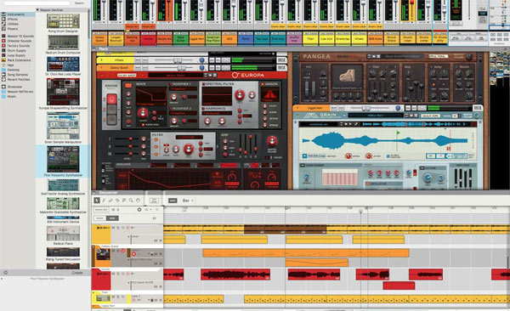Open Recent Patches in the browser
The width and height of the screenshot is (510, 311).
pyautogui.click(x=19, y=79)
